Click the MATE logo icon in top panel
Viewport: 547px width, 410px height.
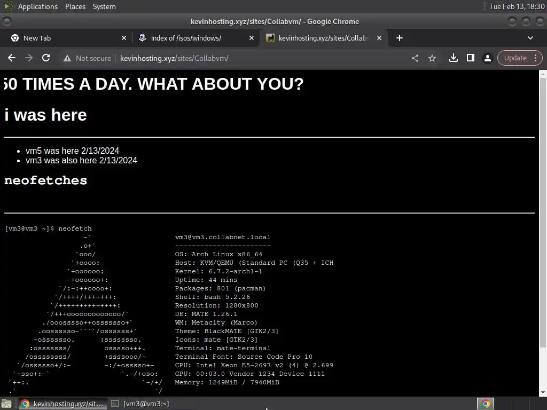9,6
